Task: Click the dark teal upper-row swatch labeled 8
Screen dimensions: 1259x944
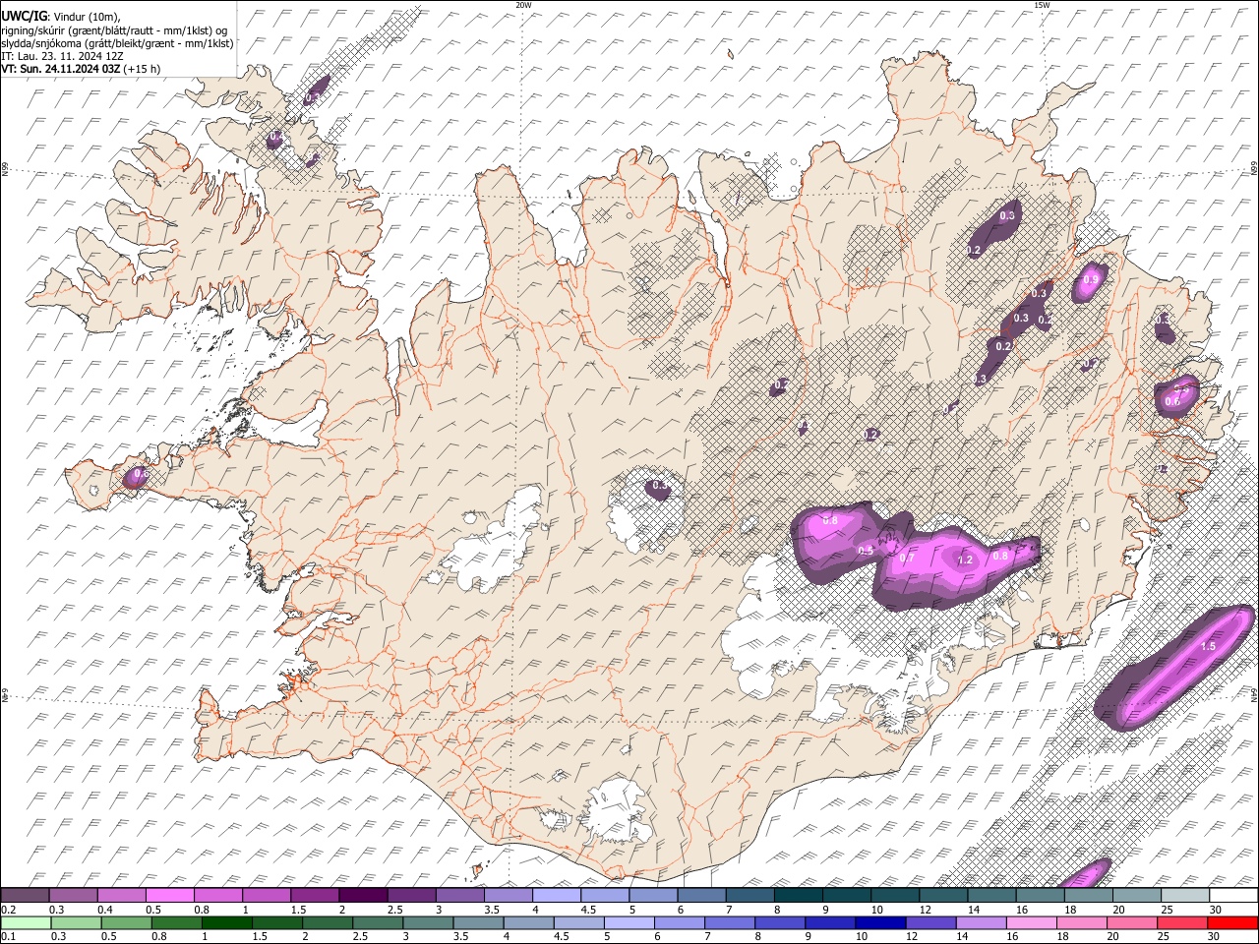Action: click(x=798, y=896)
